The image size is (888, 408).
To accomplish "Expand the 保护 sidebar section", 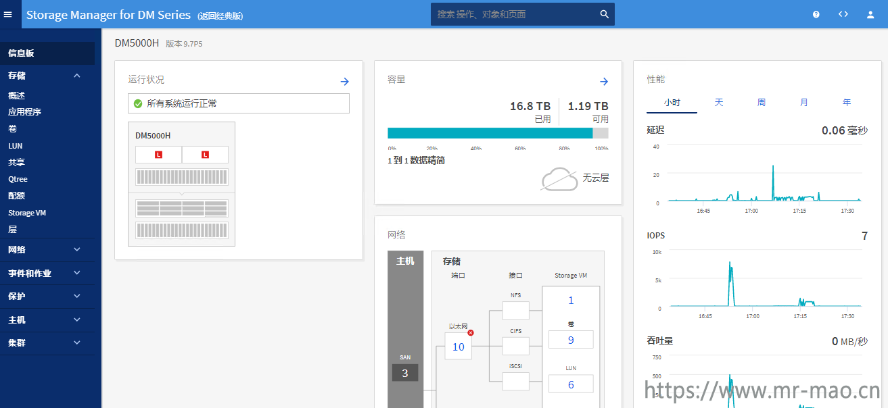I will (x=77, y=296).
